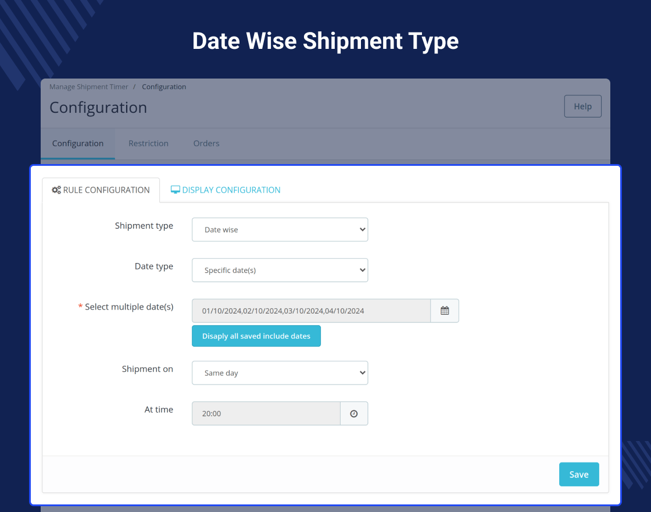
Task: Click the Select multiple date(s) label
Action: pyautogui.click(x=129, y=307)
